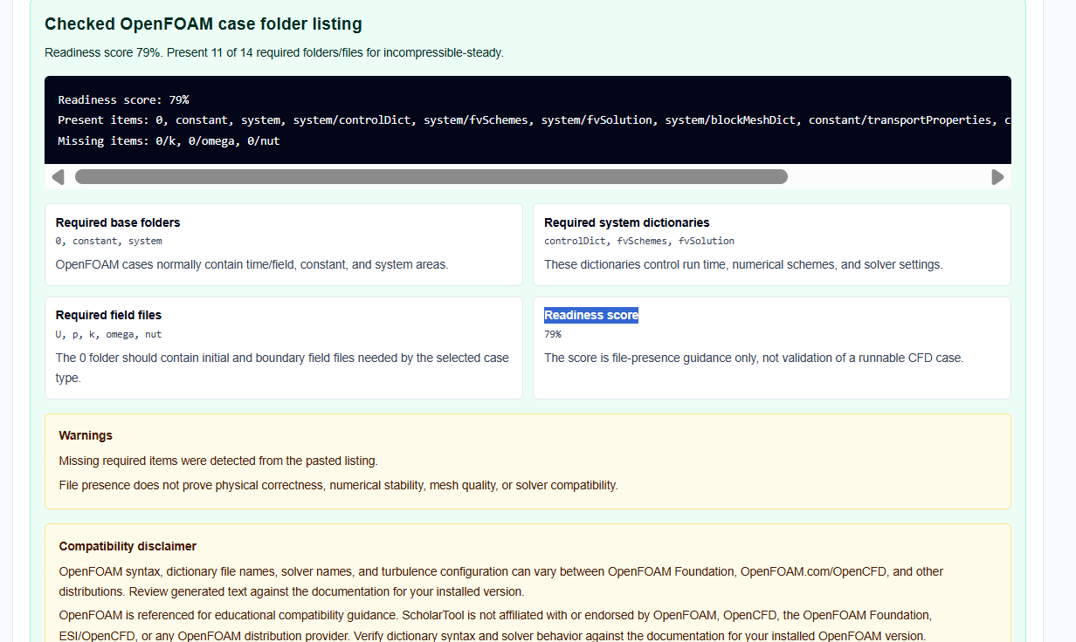Screen dimensions: 1076x642
Task: Click 'The score is file-presence guidance only' text
Action: [754, 358]
